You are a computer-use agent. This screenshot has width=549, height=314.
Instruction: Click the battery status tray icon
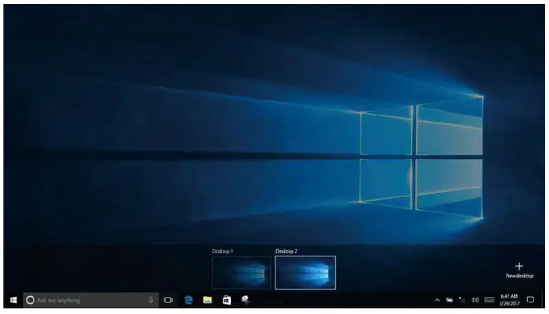[450, 300]
